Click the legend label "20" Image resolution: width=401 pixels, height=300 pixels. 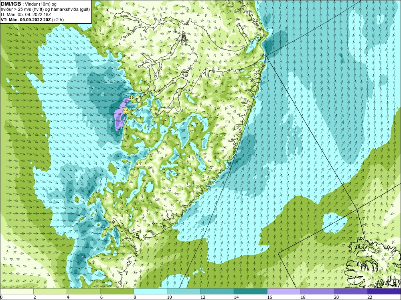click(x=336, y=297)
